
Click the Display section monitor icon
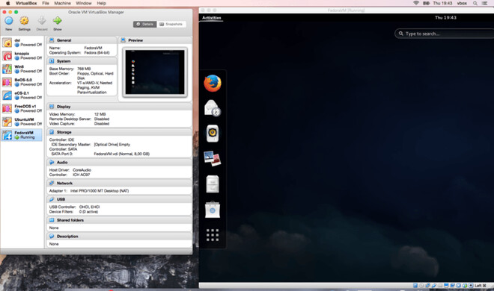52,107
